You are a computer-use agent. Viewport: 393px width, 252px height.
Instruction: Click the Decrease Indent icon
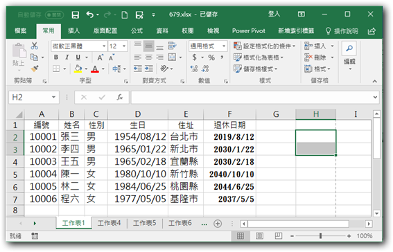[138, 69]
